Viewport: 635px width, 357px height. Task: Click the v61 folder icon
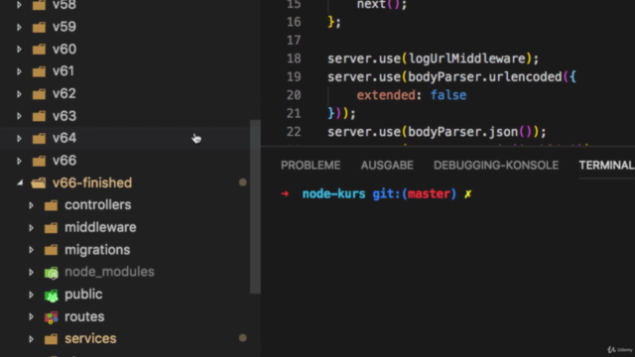(39, 71)
